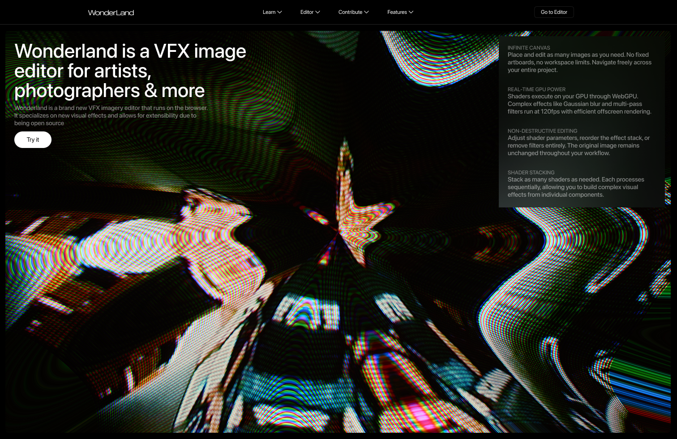This screenshot has height=439, width=677.
Task: Click the main hero headline text
Action: (130, 71)
